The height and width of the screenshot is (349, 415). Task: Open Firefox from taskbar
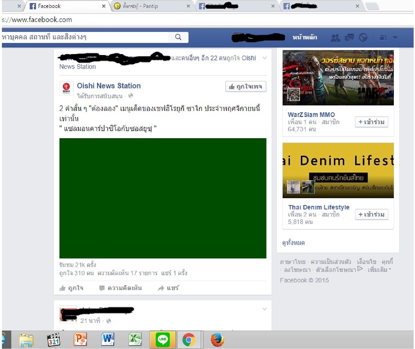pyautogui.click(x=217, y=340)
